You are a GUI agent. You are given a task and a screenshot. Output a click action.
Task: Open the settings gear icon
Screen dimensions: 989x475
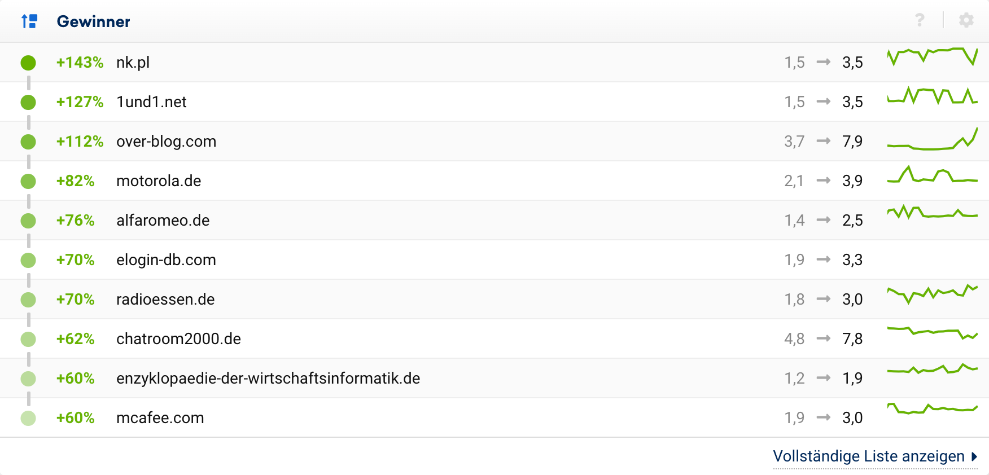(x=966, y=20)
